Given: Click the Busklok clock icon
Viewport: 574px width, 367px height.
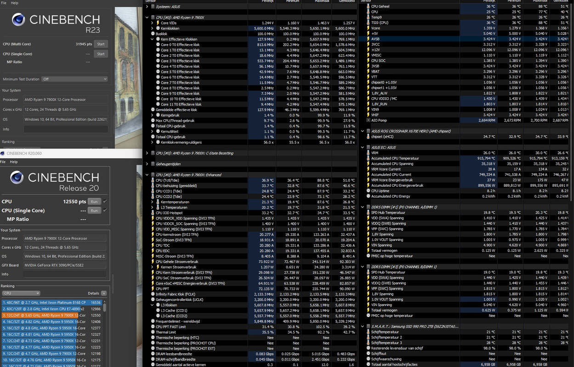Looking at the screenshot, I should 153,34.
